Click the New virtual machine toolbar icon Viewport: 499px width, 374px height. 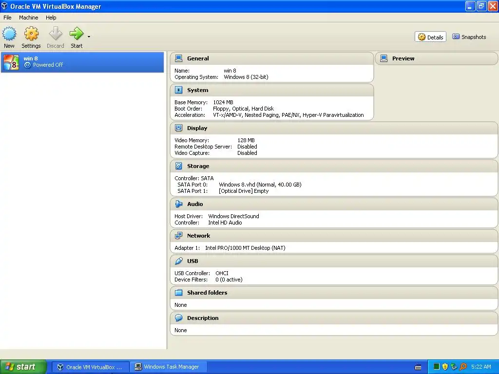click(x=9, y=34)
